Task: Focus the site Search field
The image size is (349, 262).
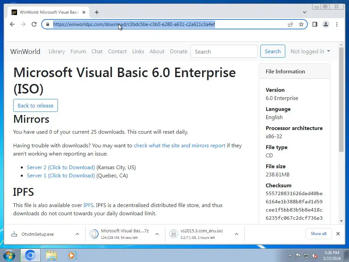Action: (224, 51)
